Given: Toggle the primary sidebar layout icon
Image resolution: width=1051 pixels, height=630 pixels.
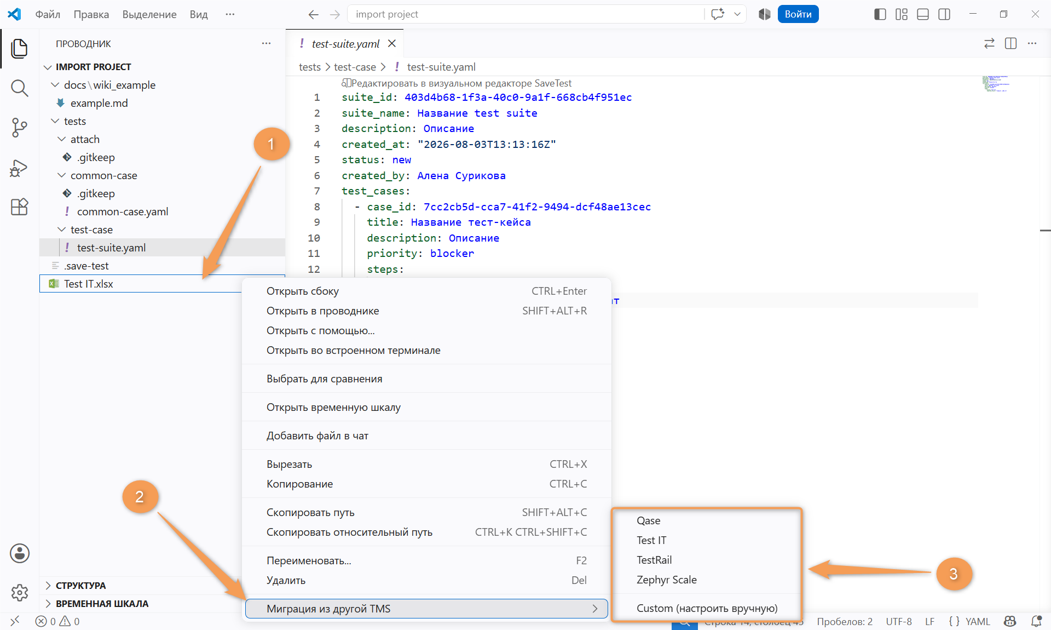Looking at the screenshot, I should (880, 14).
